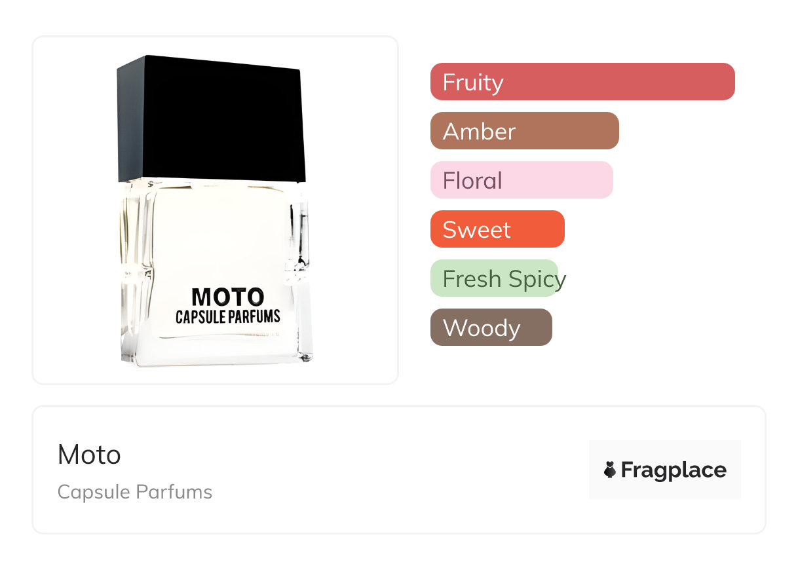The image size is (798, 566).
Task: Click the Fresh Spicy label text
Action: (504, 279)
